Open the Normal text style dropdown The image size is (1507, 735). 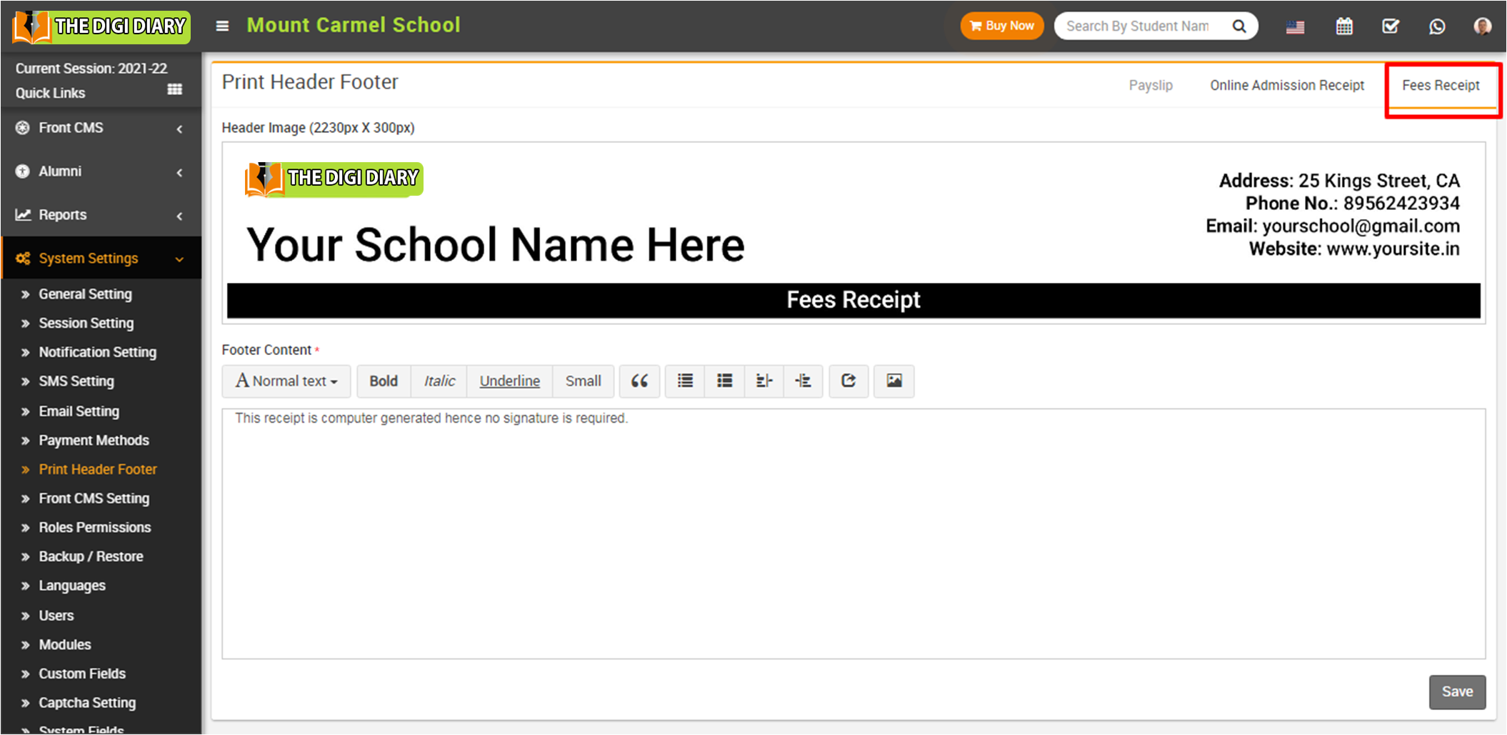pos(286,381)
